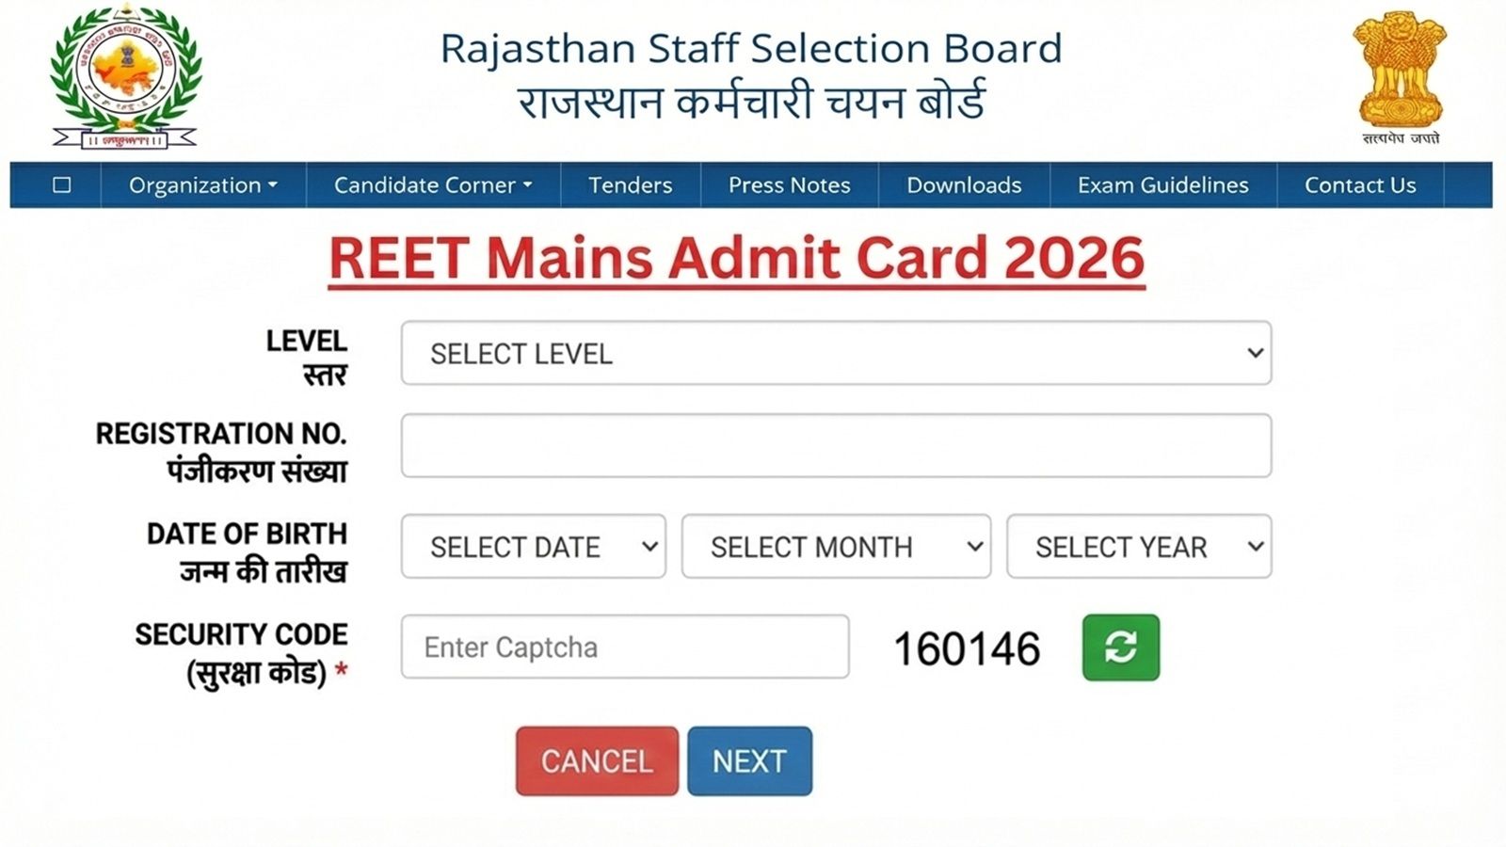The width and height of the screenshot is (1506, 847).
Task: Expand the Organization menu
Action: pos(203,185)
